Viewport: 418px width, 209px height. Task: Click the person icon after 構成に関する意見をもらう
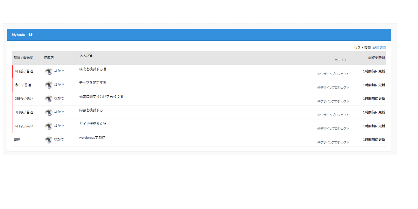point(122,96)
